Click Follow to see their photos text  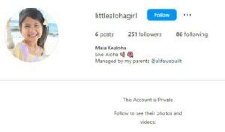point(148,113)
